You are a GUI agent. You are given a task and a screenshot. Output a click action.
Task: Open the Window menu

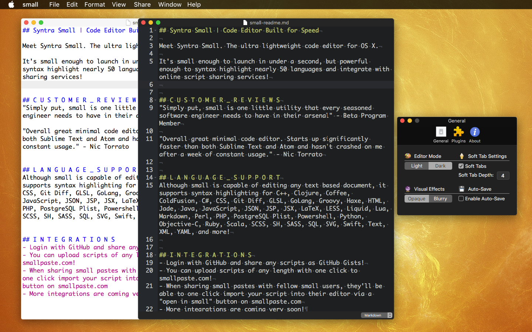[170, 4]
